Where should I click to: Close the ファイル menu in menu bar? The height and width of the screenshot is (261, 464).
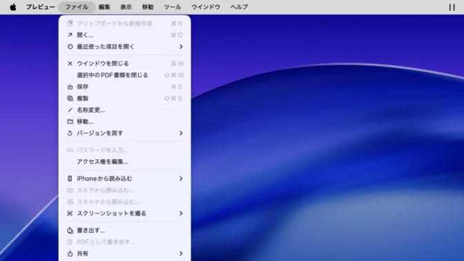[77, 7]
